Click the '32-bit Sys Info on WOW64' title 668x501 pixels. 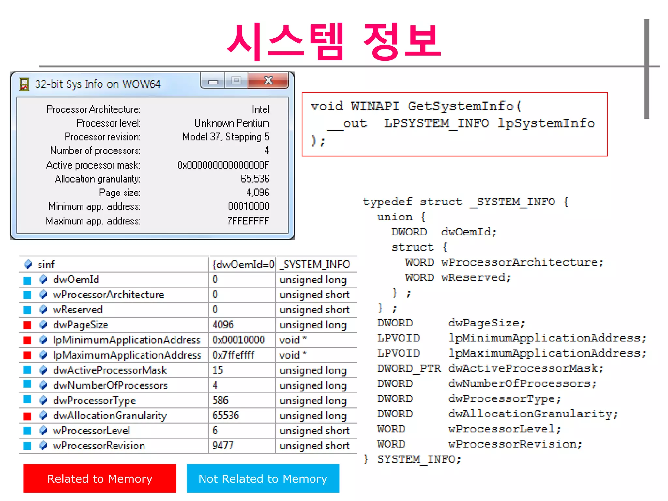(x=98, y=84)
